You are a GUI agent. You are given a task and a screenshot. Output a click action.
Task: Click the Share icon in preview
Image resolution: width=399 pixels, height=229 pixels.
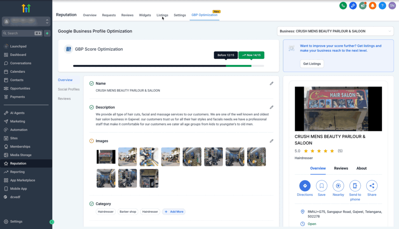[372, 186]
